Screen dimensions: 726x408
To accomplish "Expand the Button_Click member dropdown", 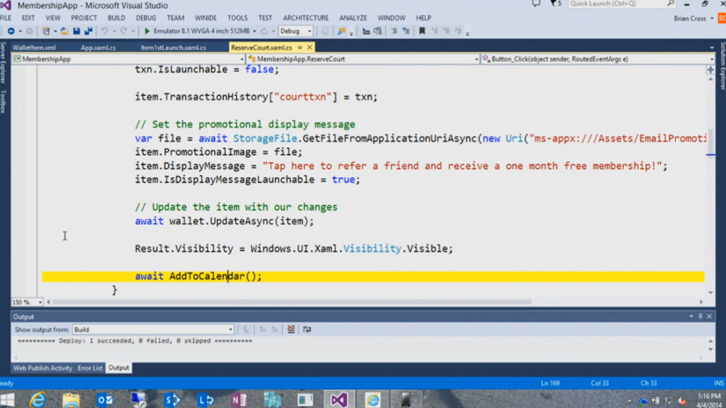I will (x=711, y=59).
